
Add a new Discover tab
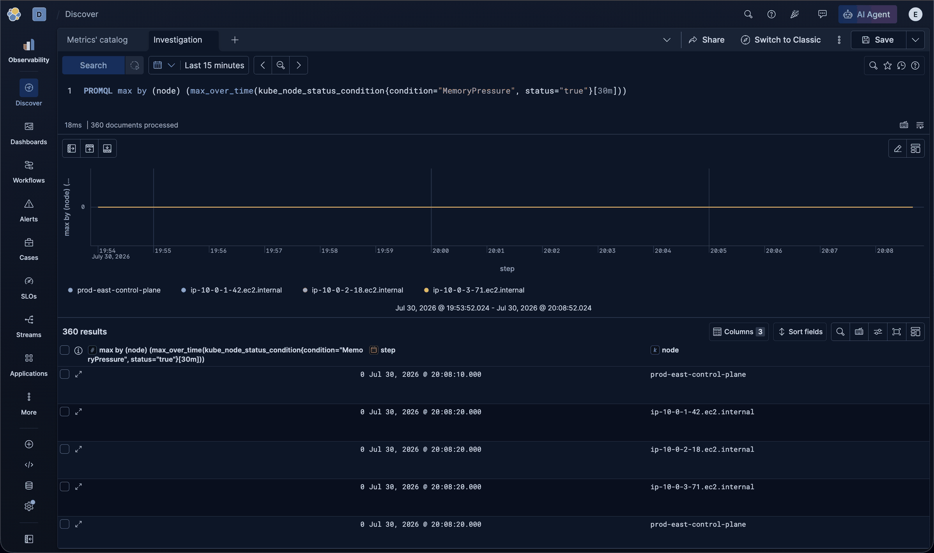pos(235,40)
